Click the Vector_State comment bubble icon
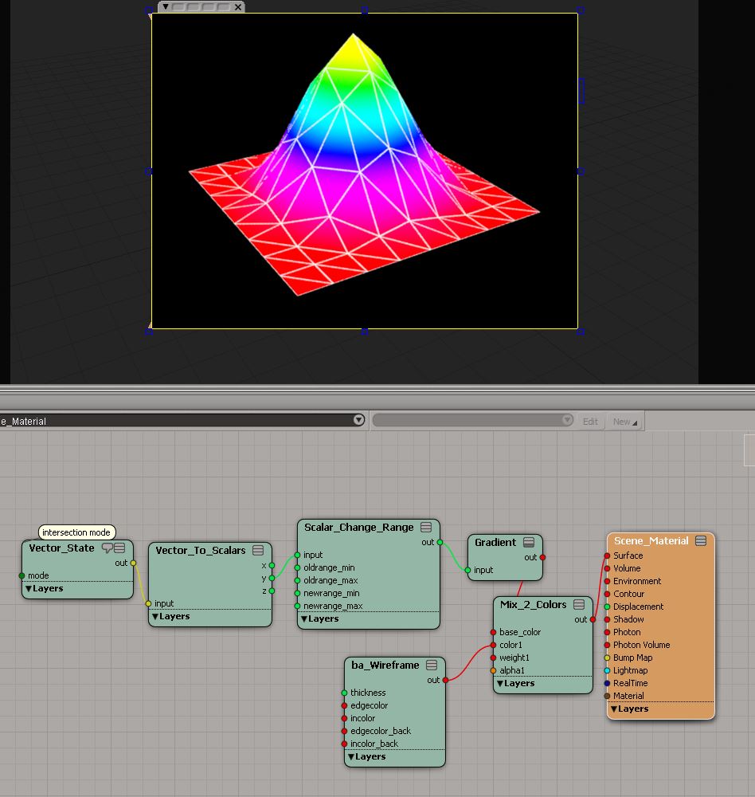This screenshot has height=797, width=755. (107, 548)
